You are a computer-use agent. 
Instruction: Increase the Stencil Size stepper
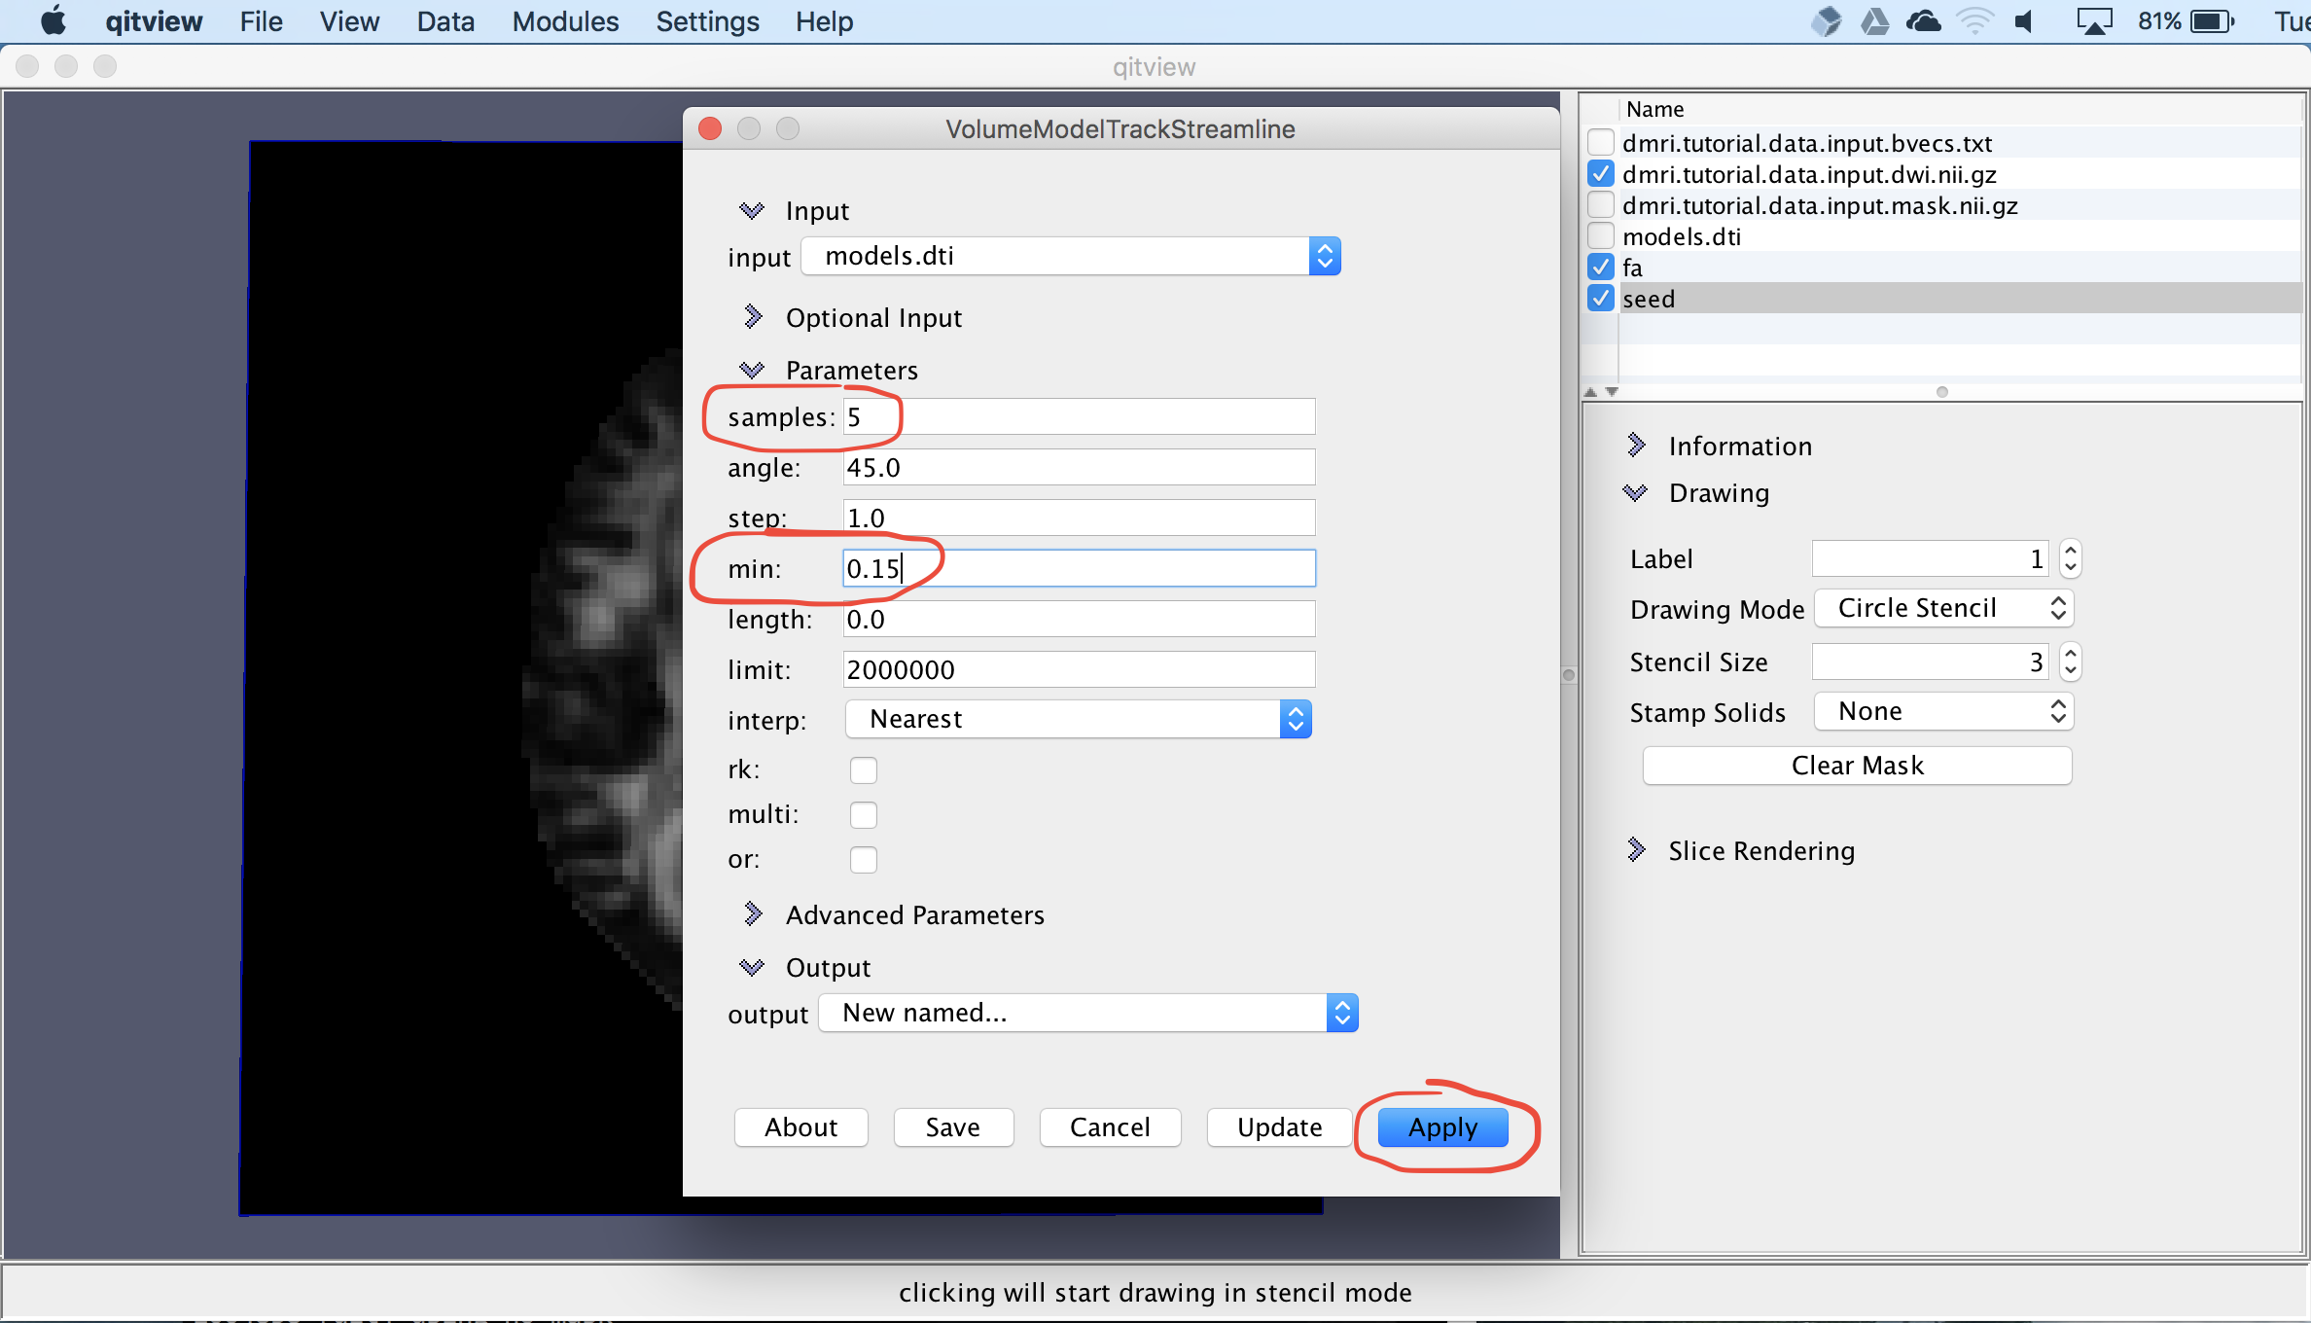coord(2071,654)
